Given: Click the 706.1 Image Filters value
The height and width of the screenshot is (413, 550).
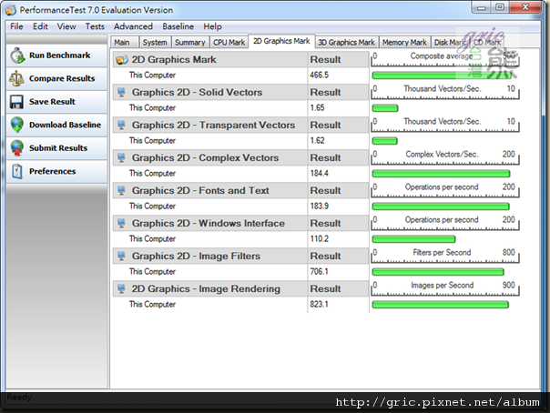Looking at the screenshot, I should [x=320, y=271].
